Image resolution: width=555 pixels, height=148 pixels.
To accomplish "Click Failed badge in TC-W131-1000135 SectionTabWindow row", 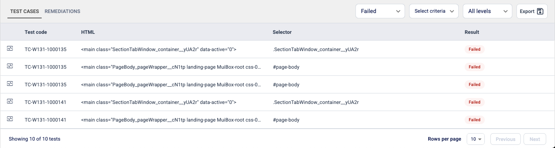I will (475, 49).
